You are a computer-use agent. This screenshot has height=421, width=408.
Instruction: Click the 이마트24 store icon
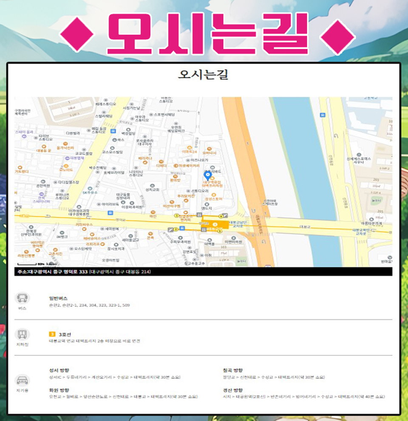190,148
